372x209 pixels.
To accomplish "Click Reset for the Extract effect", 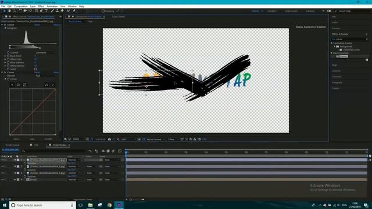I will pyautogui.click(x=37, y=24).
